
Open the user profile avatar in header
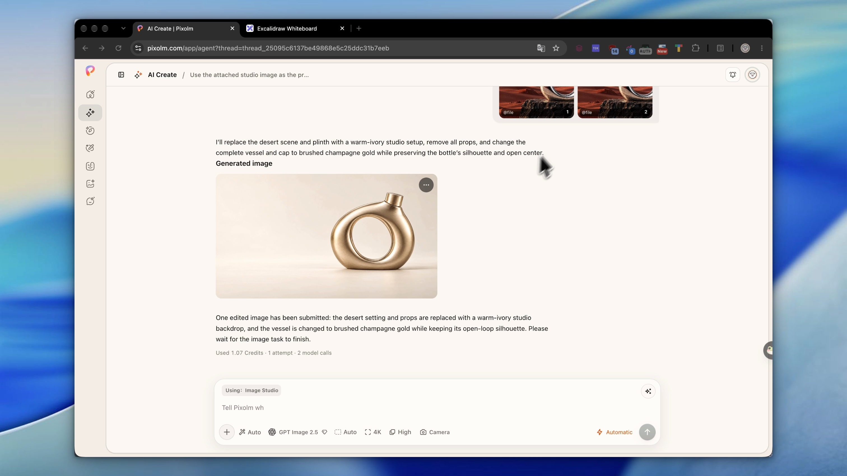pyautogui.click(x=752, y=75)
